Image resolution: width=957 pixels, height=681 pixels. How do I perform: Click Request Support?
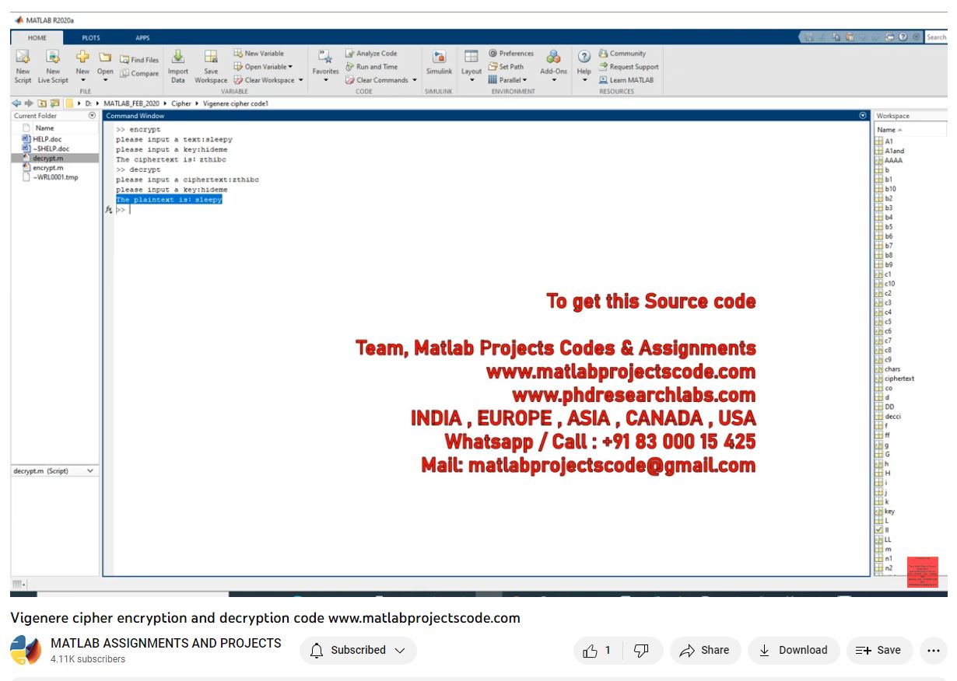click(629, 67)
